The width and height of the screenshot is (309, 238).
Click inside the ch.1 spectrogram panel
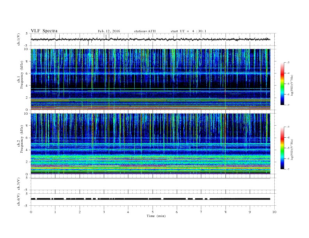pos(151,79)
